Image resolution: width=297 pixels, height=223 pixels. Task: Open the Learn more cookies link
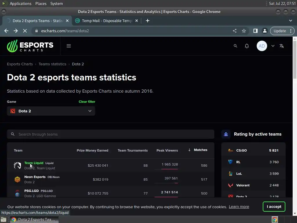coord(239,206)
